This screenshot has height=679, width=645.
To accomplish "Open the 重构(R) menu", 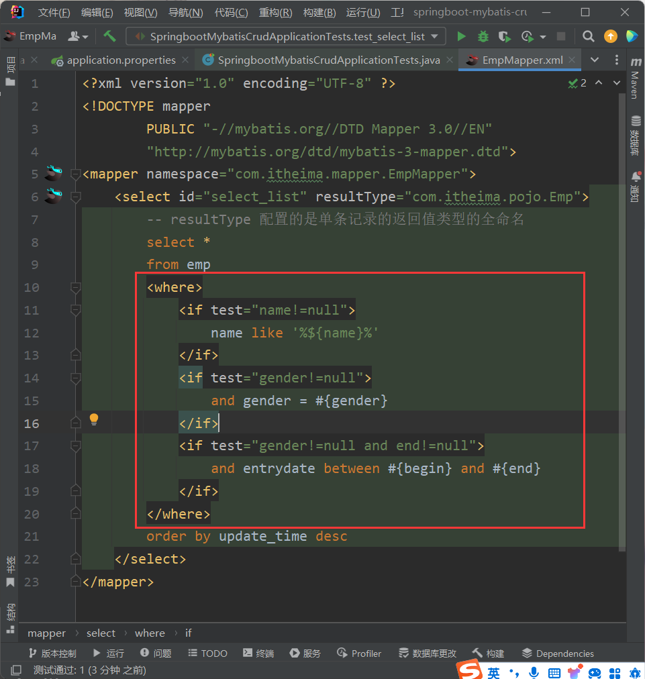I will [275, 13].
